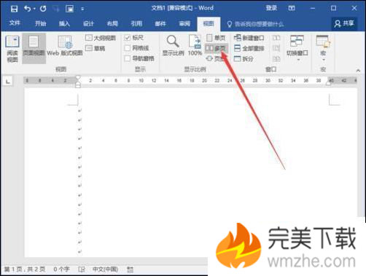Click the proofing status icon
Screen dimensions: 366x276
point(82,269)
